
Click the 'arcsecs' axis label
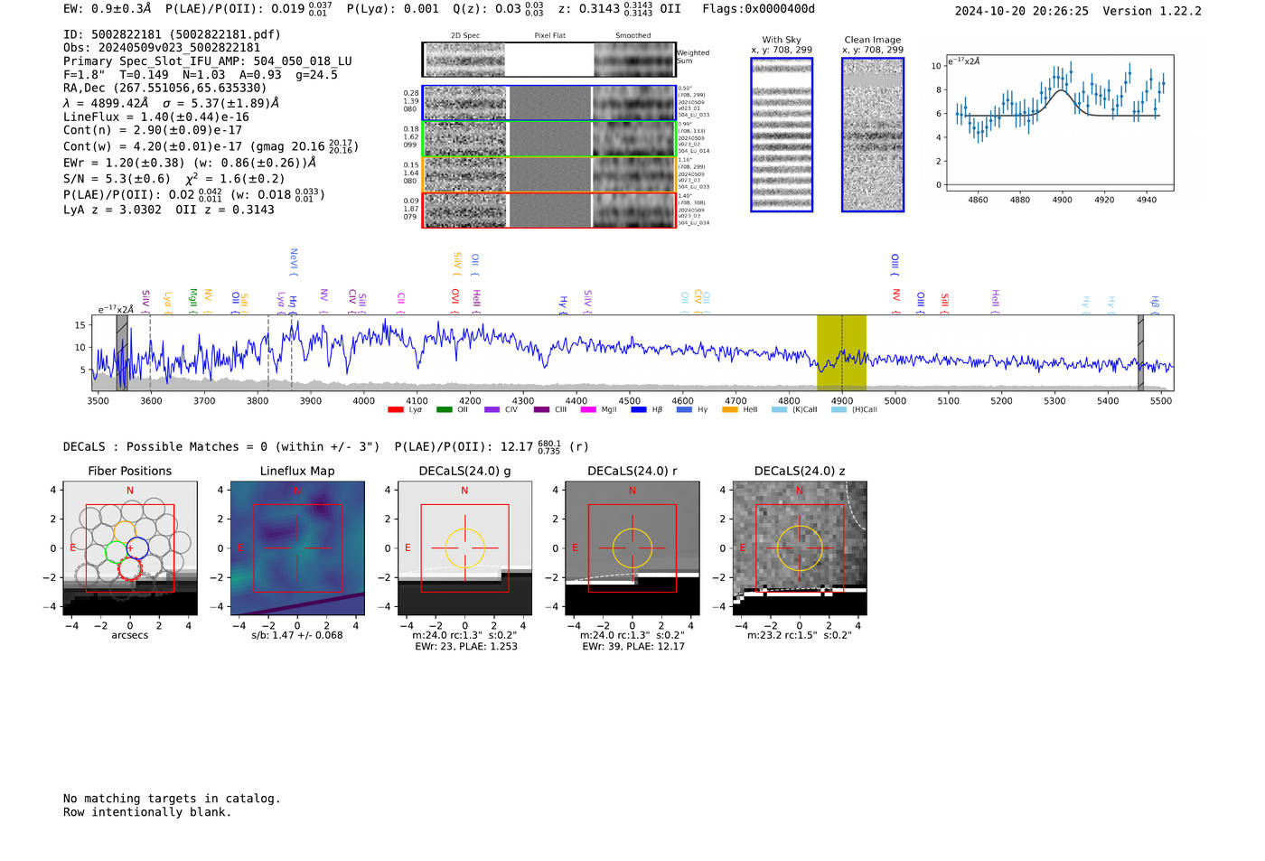(x=130, y=635)
